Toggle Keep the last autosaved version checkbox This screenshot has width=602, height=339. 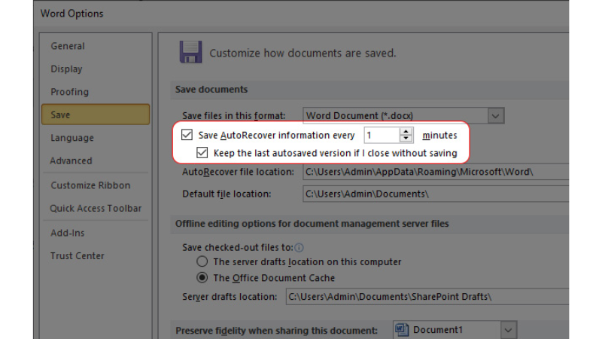202,153
